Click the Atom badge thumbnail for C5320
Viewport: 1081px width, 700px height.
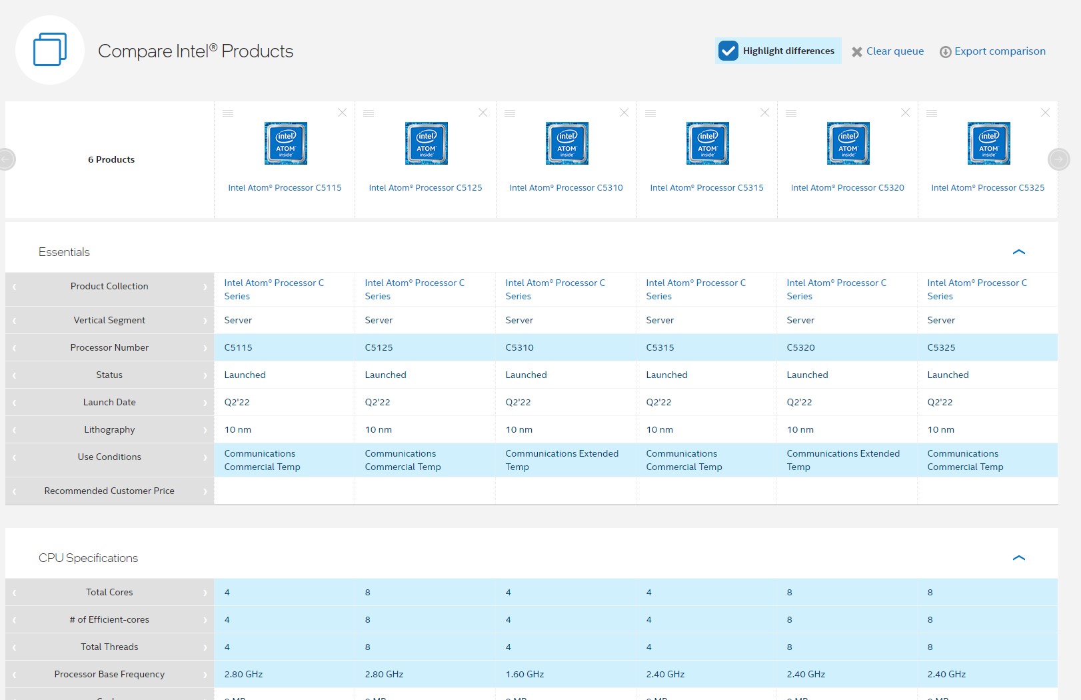click(x=848, y=143)
